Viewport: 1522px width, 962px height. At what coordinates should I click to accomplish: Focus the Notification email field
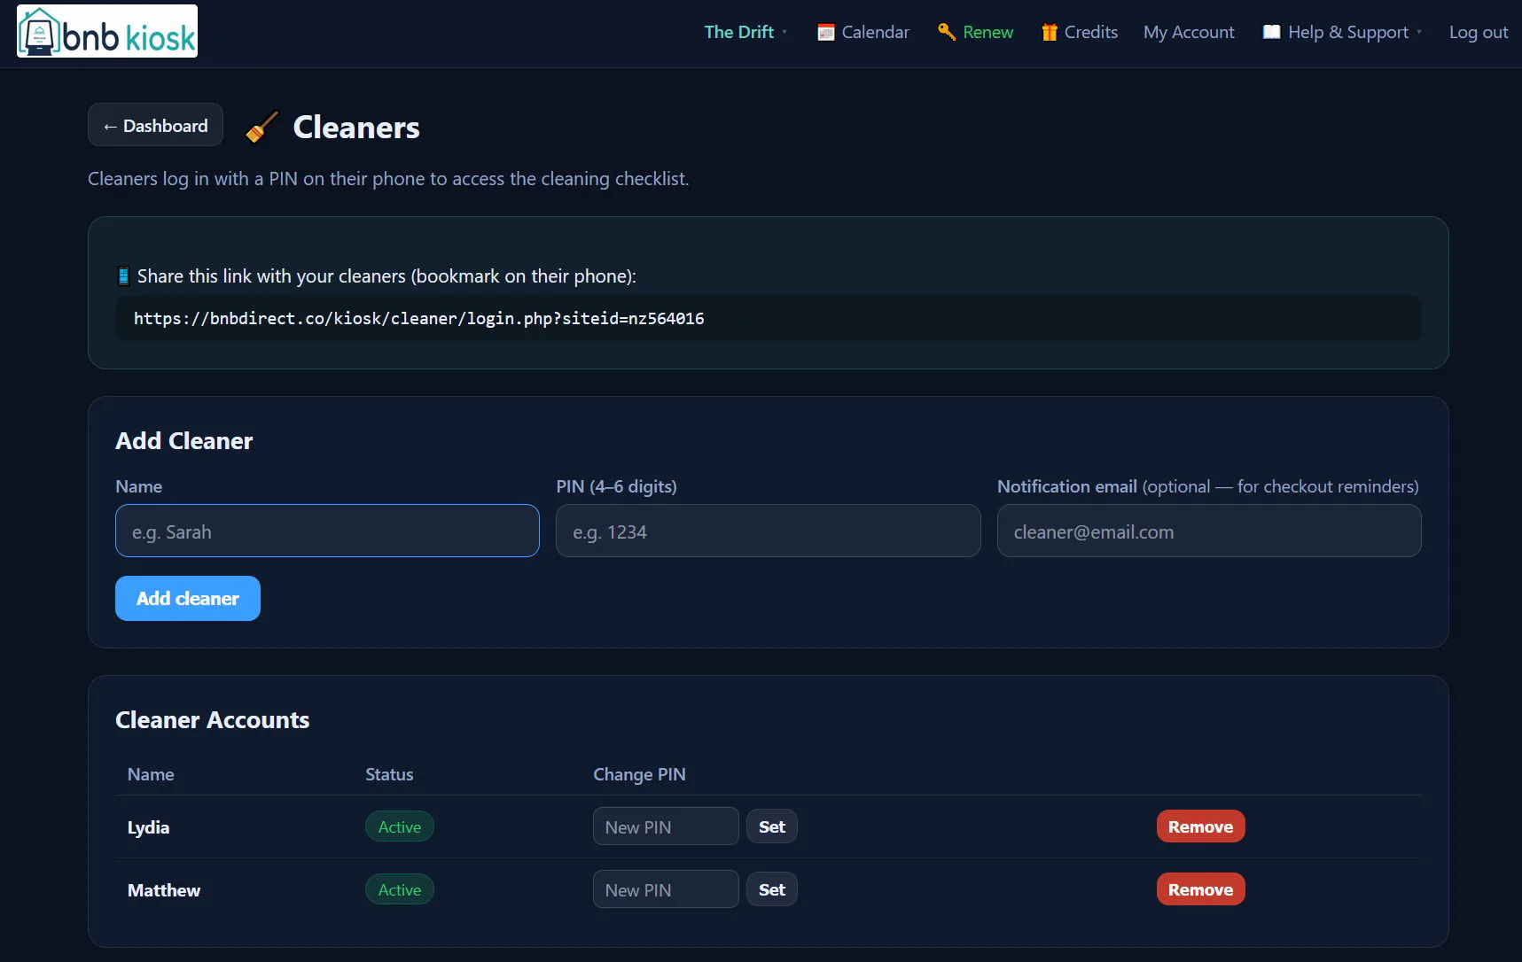[x=1209, y=531]
